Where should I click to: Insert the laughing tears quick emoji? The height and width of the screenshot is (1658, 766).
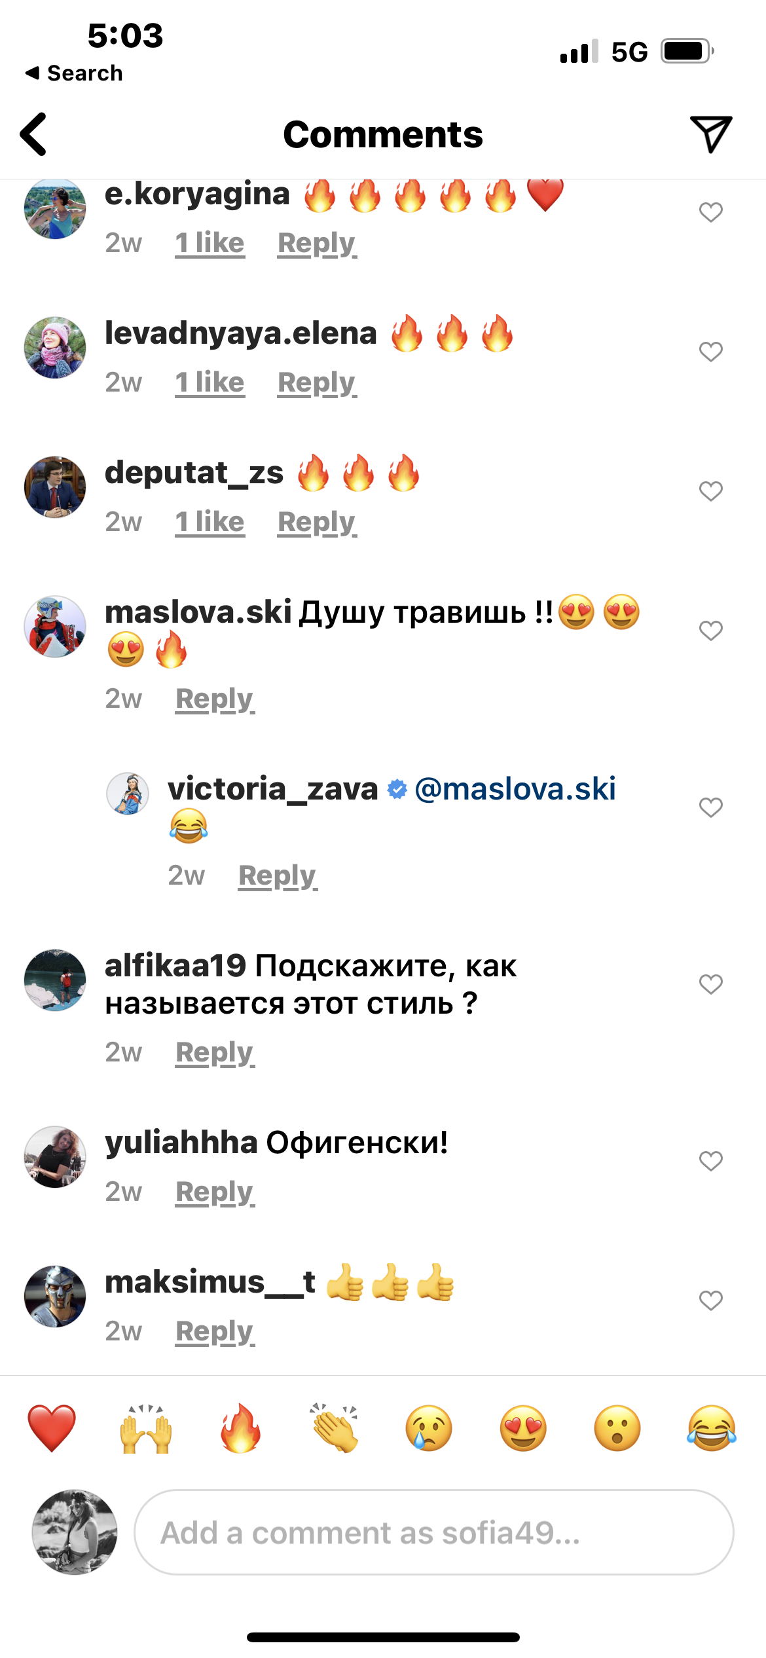click(x=712, y=1428)
